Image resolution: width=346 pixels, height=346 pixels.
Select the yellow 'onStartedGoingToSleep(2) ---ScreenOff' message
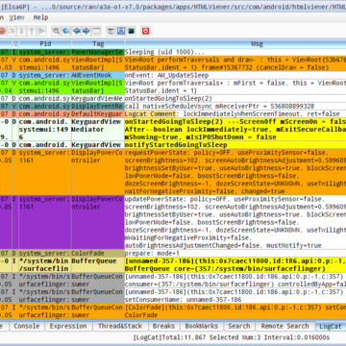[235, 130]
